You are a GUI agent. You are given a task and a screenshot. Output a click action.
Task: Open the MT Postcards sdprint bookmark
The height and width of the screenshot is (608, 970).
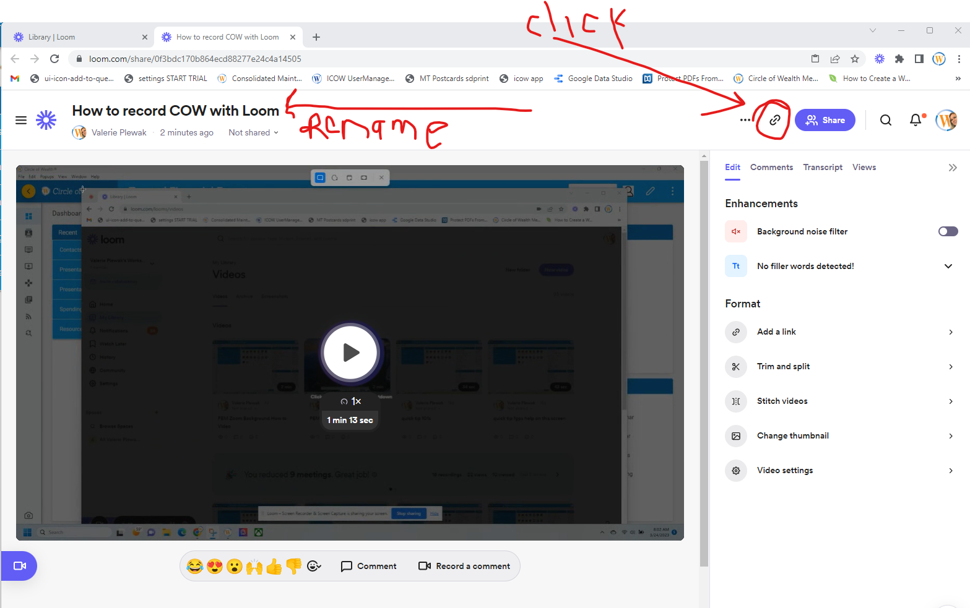447,79
